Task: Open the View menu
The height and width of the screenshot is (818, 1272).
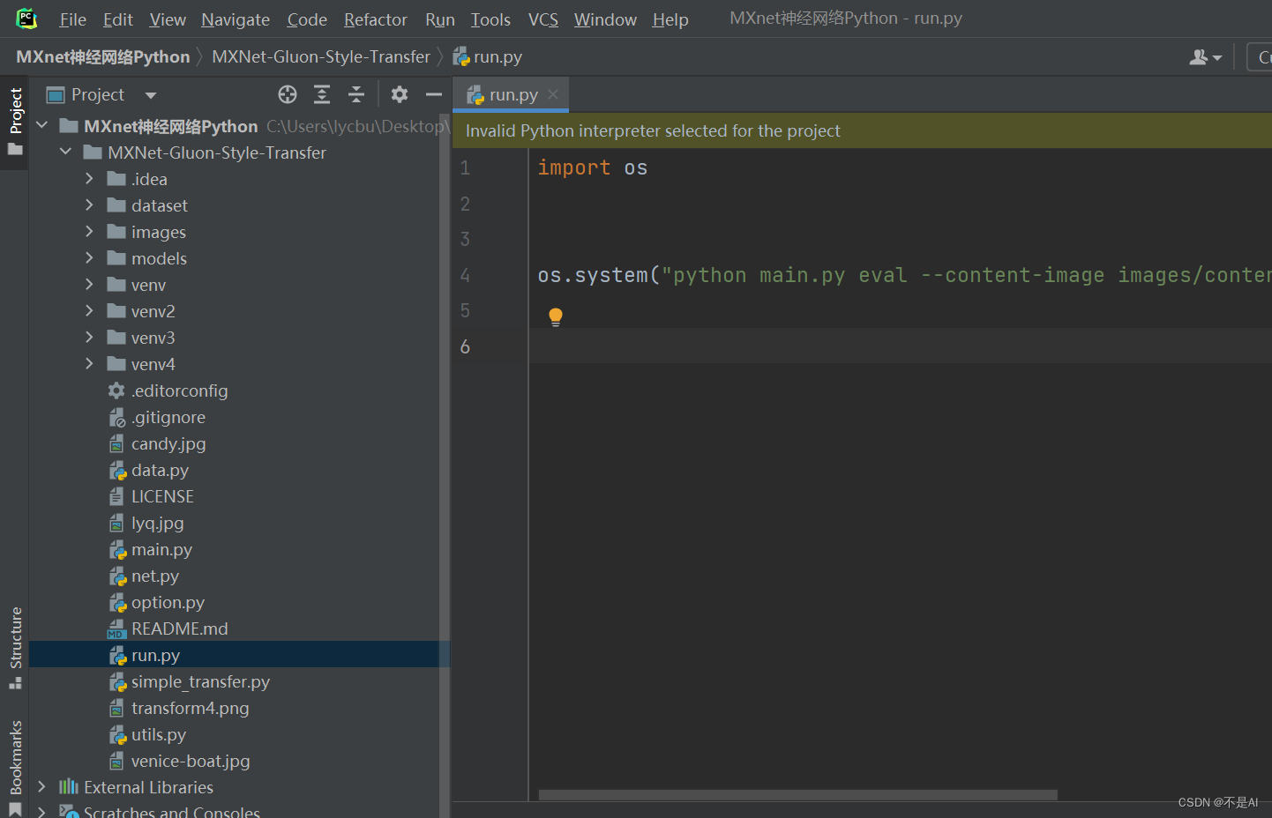Action: (168, 19)
